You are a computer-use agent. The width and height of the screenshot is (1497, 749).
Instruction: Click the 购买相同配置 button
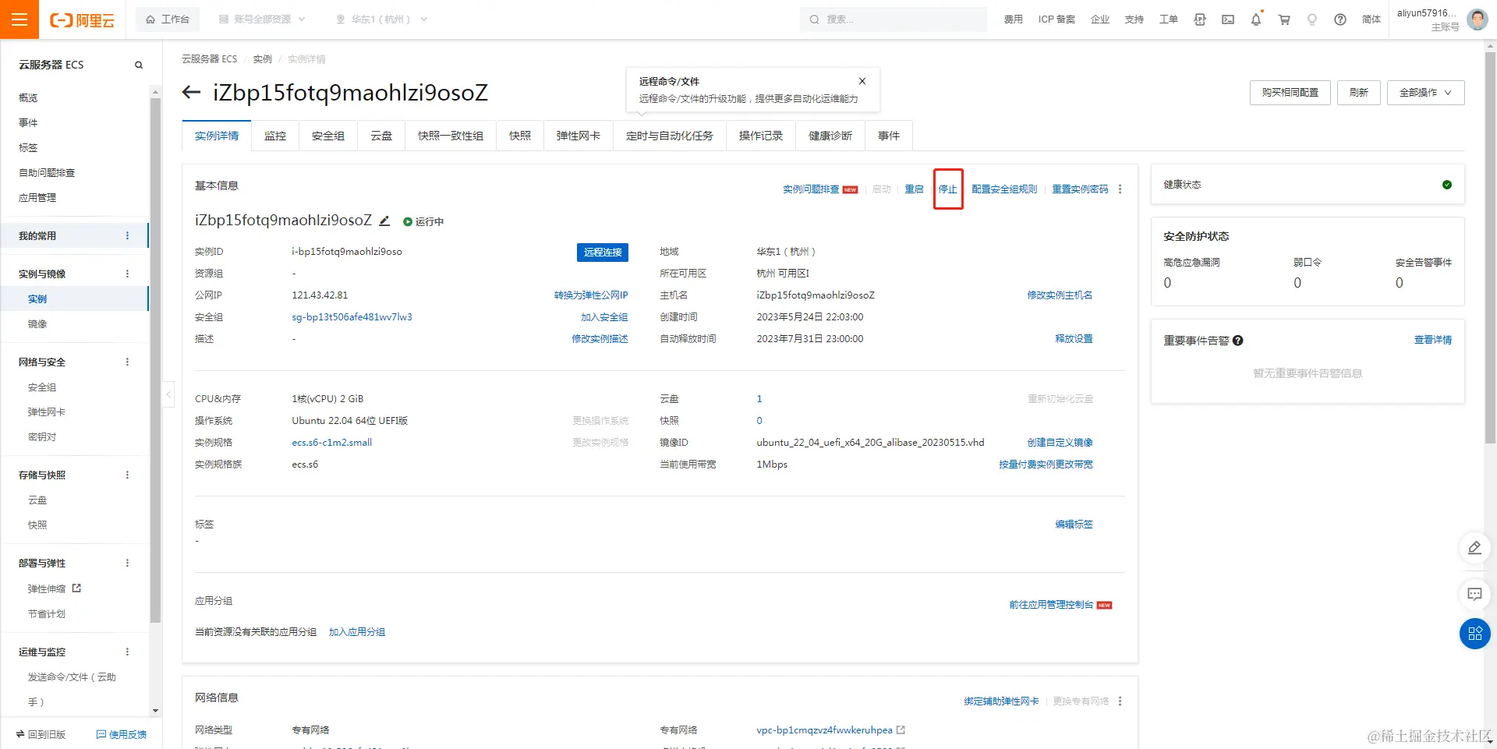click(x=1290, y=93)
